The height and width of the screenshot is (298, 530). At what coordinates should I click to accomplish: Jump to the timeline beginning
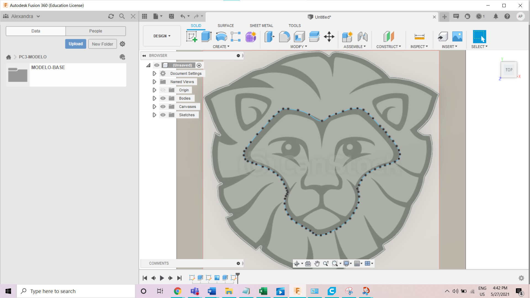(145, 278)
